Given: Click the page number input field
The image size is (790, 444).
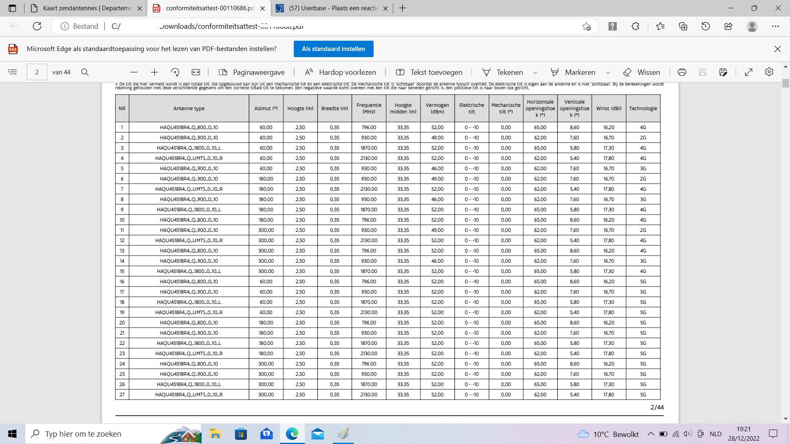Looking at the screenshot, I should 37,72.
